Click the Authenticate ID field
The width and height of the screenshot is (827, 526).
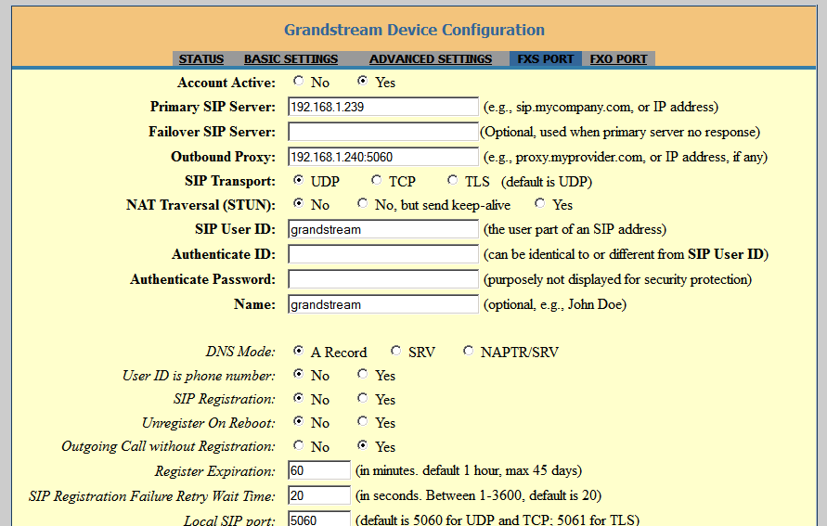coord(383,254)
